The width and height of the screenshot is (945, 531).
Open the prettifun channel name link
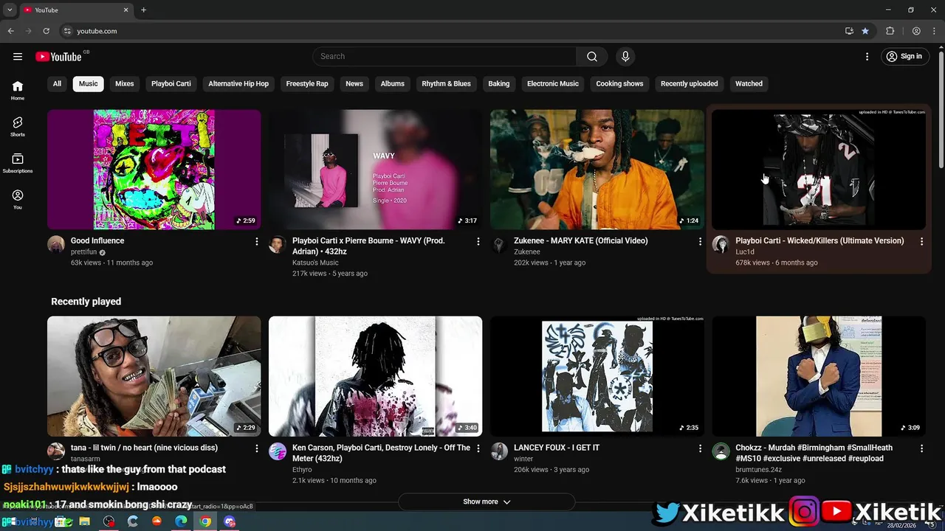coord(83,252)
